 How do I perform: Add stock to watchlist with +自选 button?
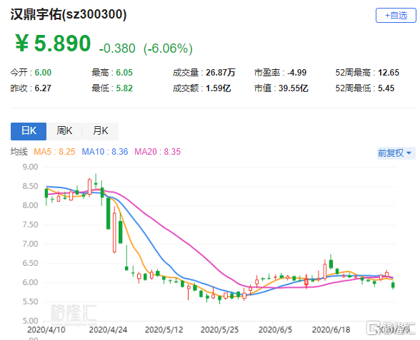(396, 16)
